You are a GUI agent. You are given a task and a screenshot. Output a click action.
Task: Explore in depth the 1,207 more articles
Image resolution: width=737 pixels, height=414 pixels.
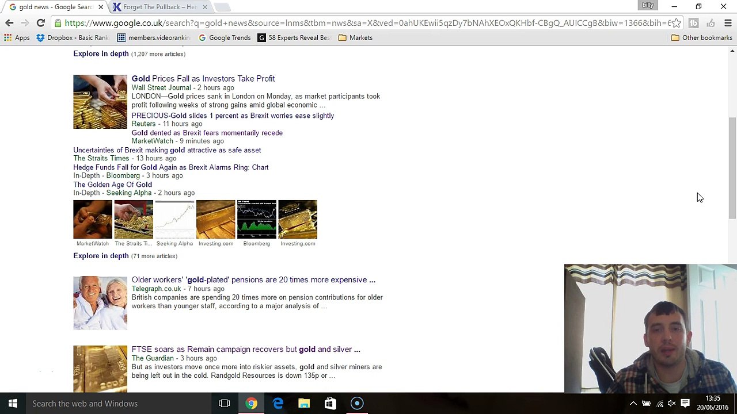click(101, 53)
